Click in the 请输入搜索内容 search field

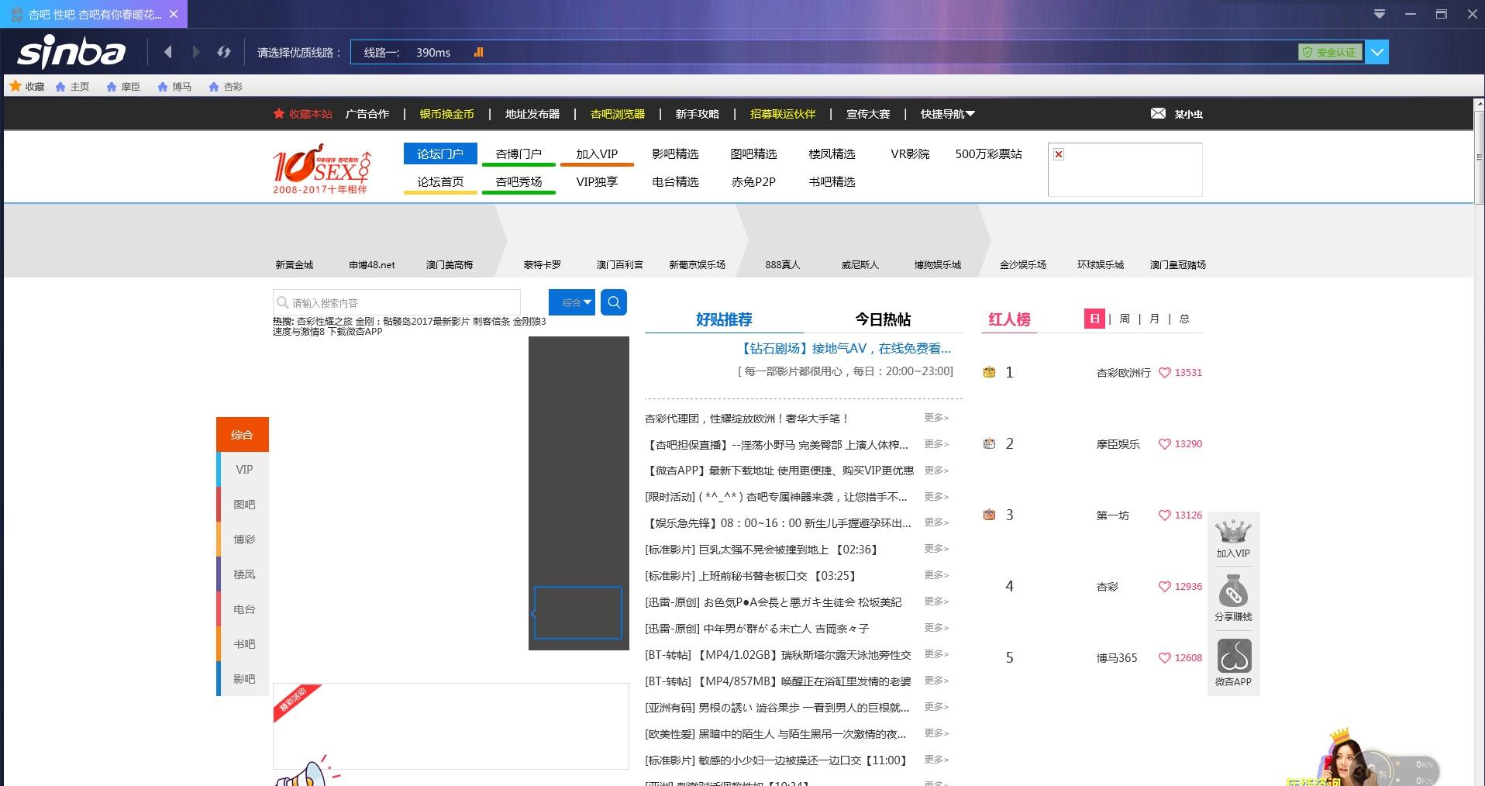pyautogui.click(x=397, y=302)
